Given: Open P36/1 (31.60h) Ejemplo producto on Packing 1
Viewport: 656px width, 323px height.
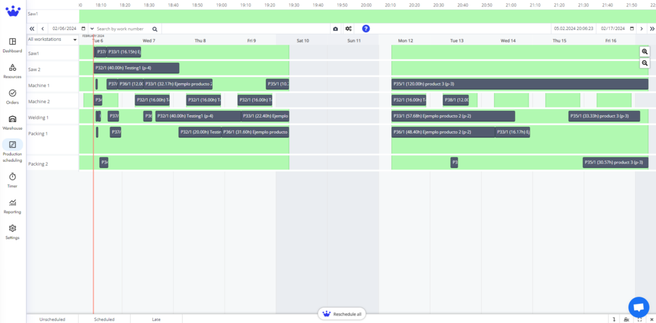Looking at the screenshot, I should click(255, 132).
